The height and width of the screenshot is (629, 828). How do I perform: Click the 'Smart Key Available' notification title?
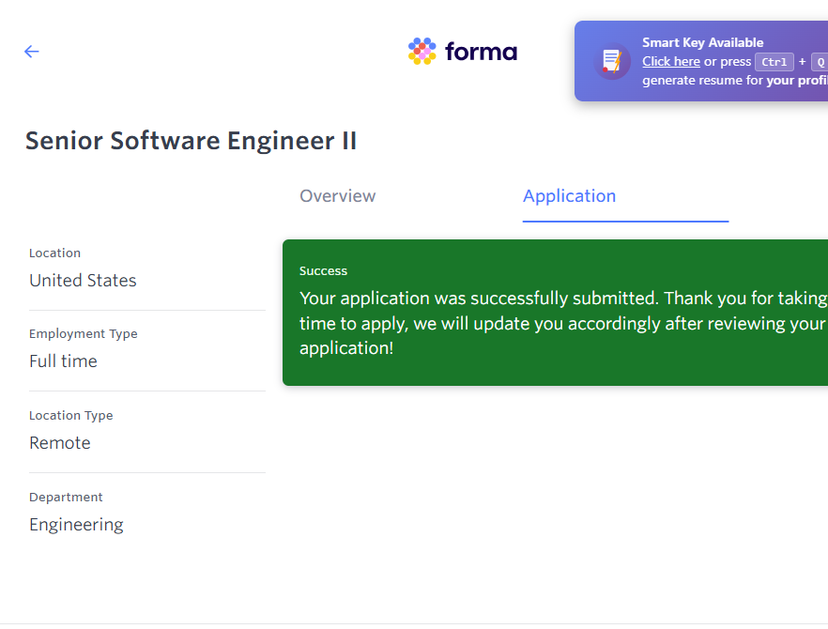click(702, 42)
